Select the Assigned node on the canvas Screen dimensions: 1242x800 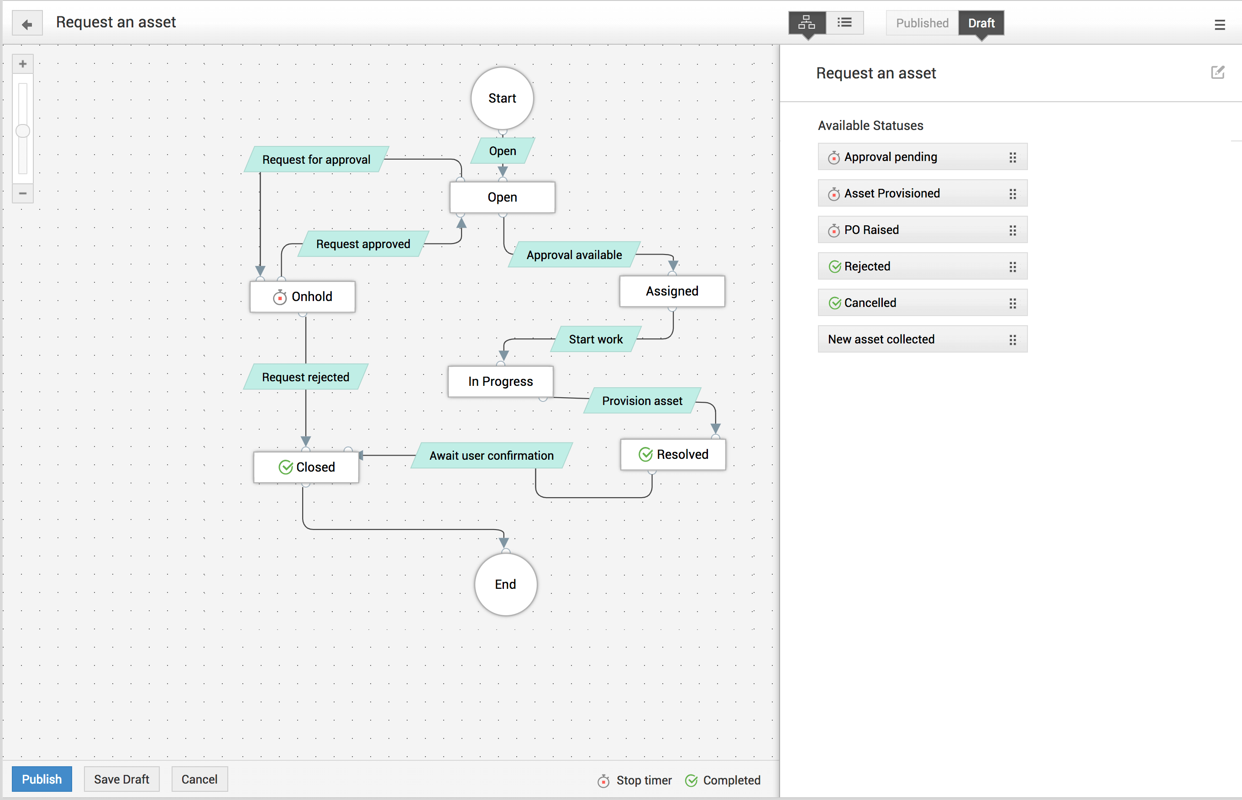tap(672, 291)
